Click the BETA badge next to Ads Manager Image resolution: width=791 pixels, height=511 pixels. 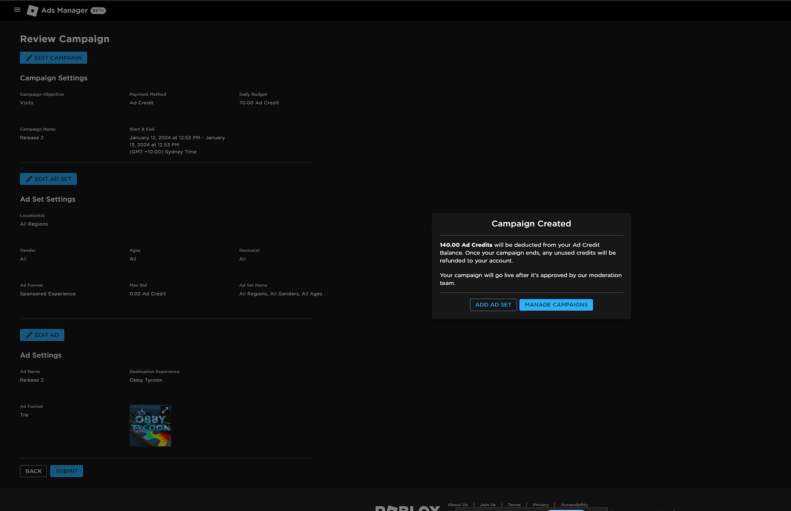[97, 10]
